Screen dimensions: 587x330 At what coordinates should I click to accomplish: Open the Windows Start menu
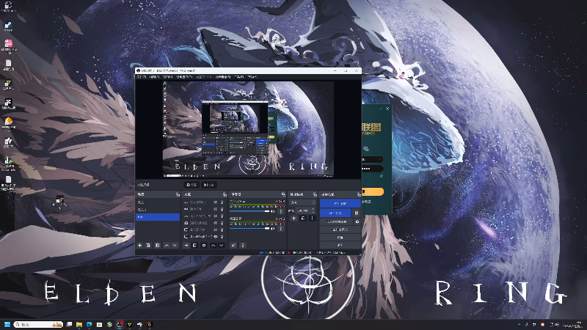(x=7, y=324)
